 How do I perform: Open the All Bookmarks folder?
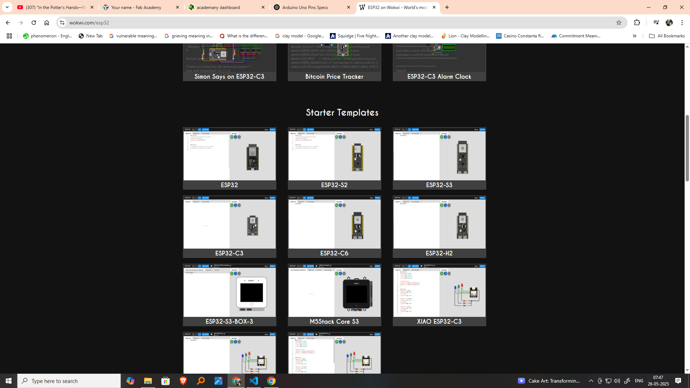(x=667, y=36)
